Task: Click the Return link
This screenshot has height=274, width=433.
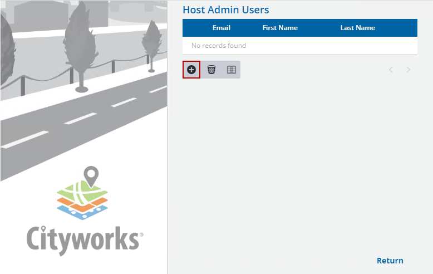Action: (390, 261)
